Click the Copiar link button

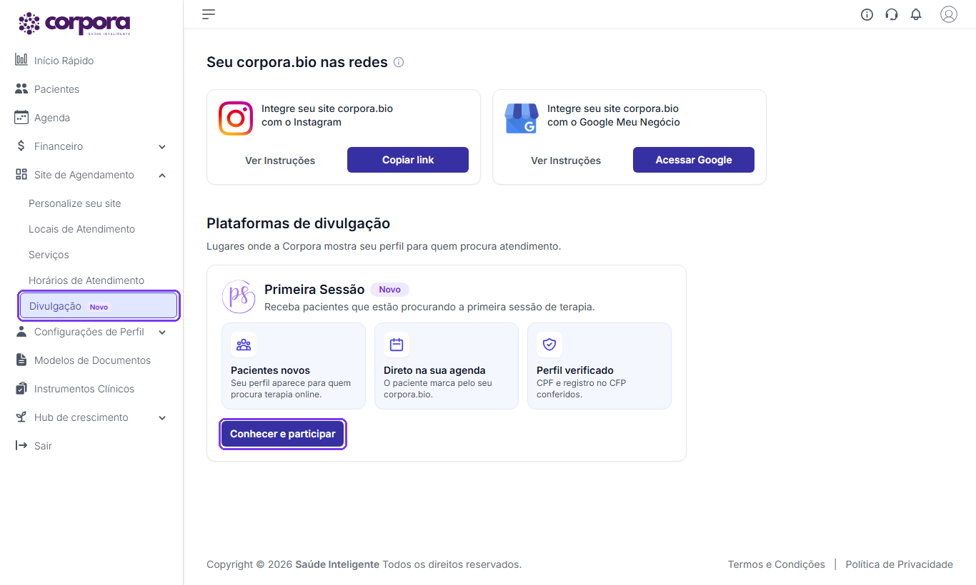(x=408, y=160)
